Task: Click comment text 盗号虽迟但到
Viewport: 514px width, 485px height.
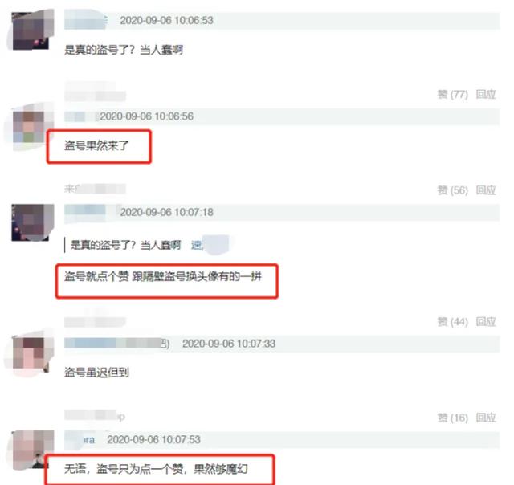Action: click(x=96, y=373)
